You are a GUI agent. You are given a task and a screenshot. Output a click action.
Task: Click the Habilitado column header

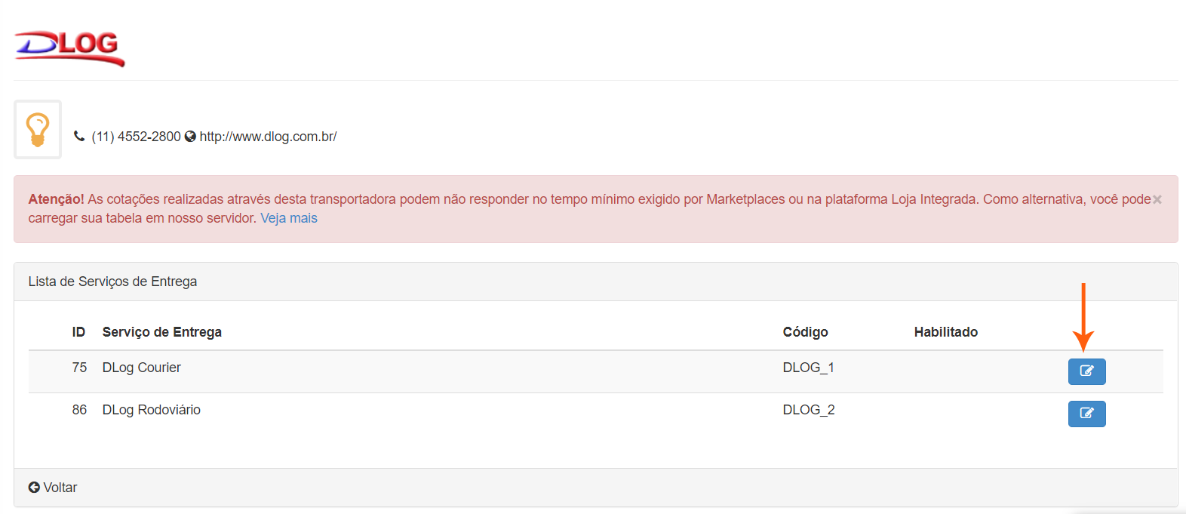945,332
